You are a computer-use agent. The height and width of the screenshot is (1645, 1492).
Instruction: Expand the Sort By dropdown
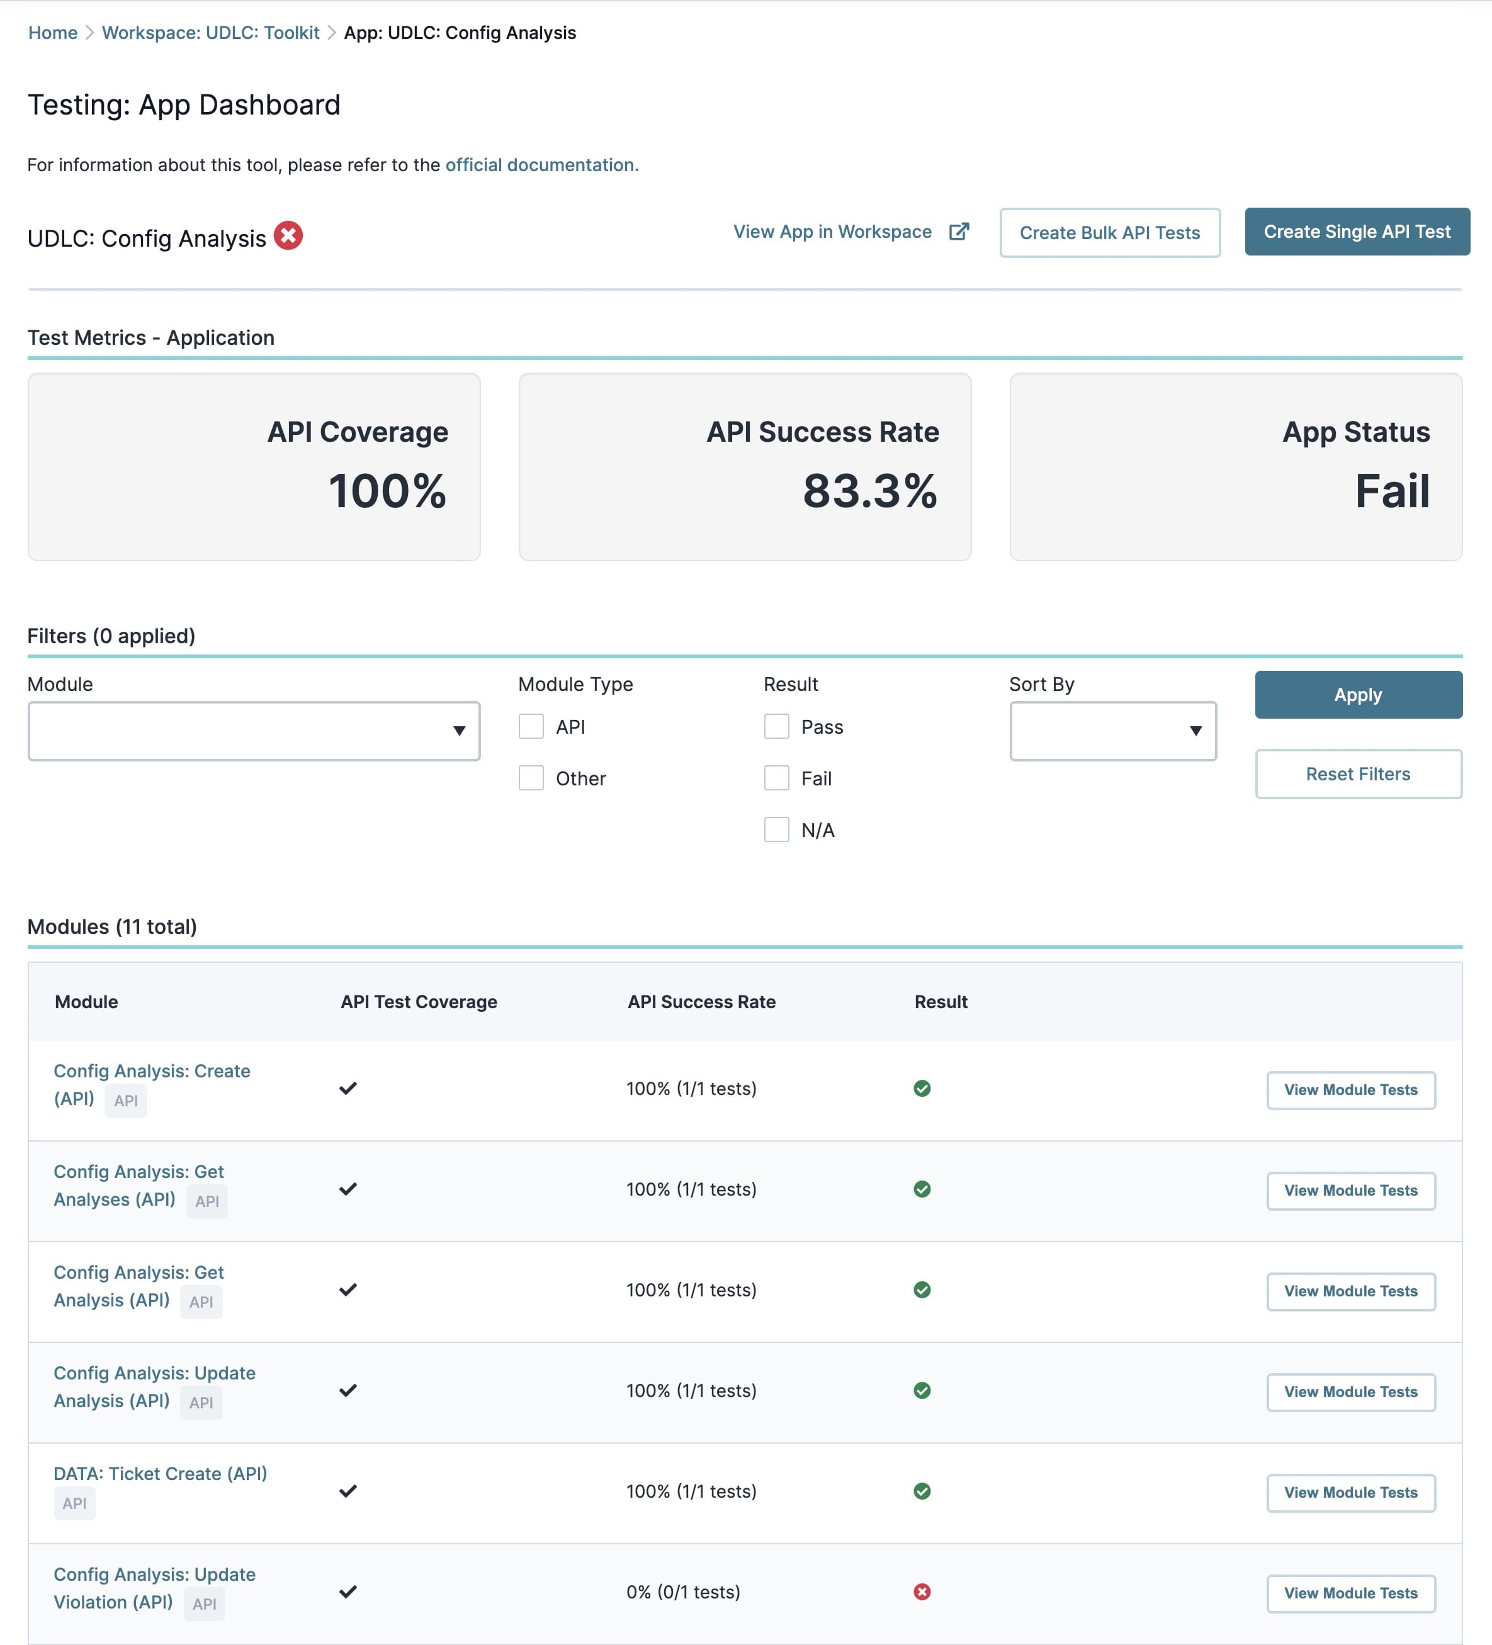pyautogui.click(x=1112, y=731)
